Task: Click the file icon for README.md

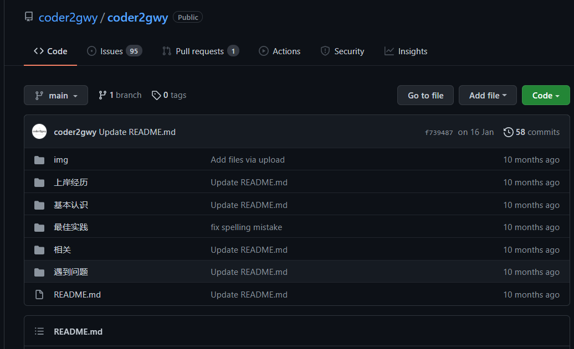Action: click(x=39, y=295)
